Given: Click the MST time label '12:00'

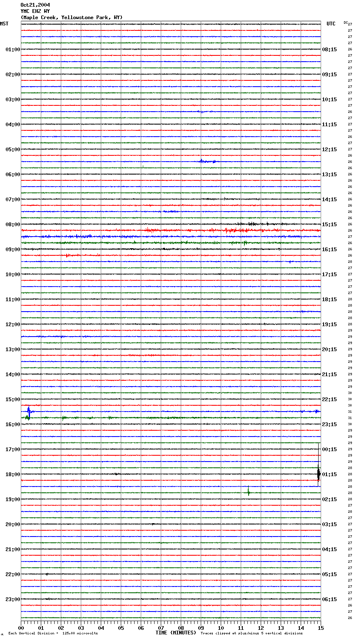Looking at the screenshot, I should pos(13,324).
